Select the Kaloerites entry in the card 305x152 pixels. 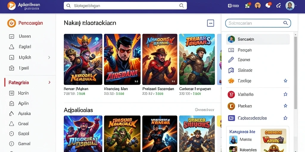243,149
